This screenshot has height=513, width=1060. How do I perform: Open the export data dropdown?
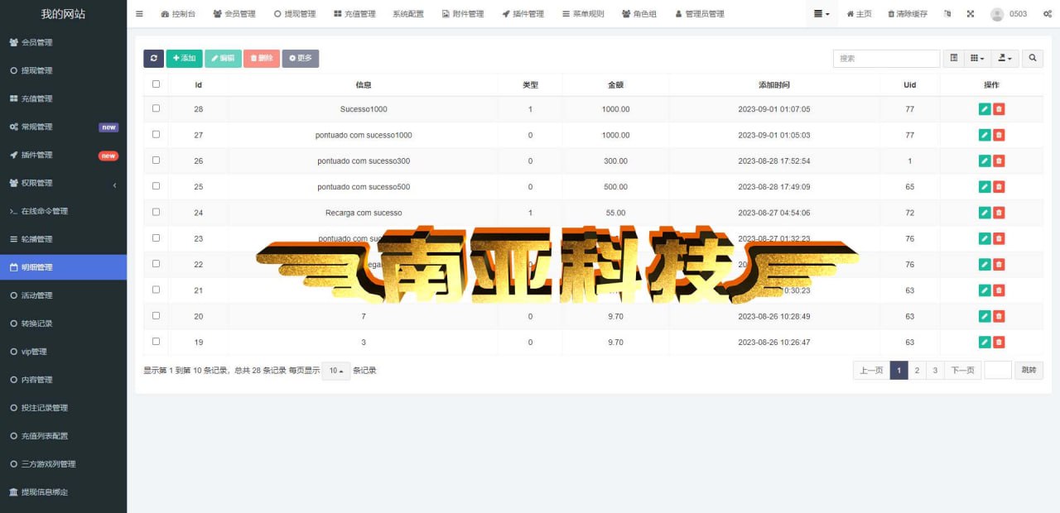tap(1005, 58)
